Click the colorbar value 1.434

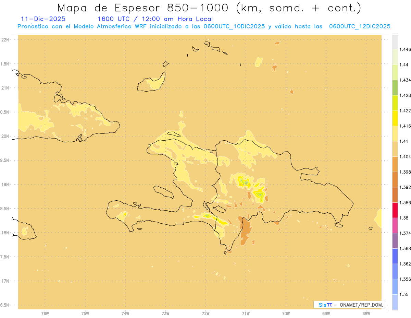tap(406, 80)
